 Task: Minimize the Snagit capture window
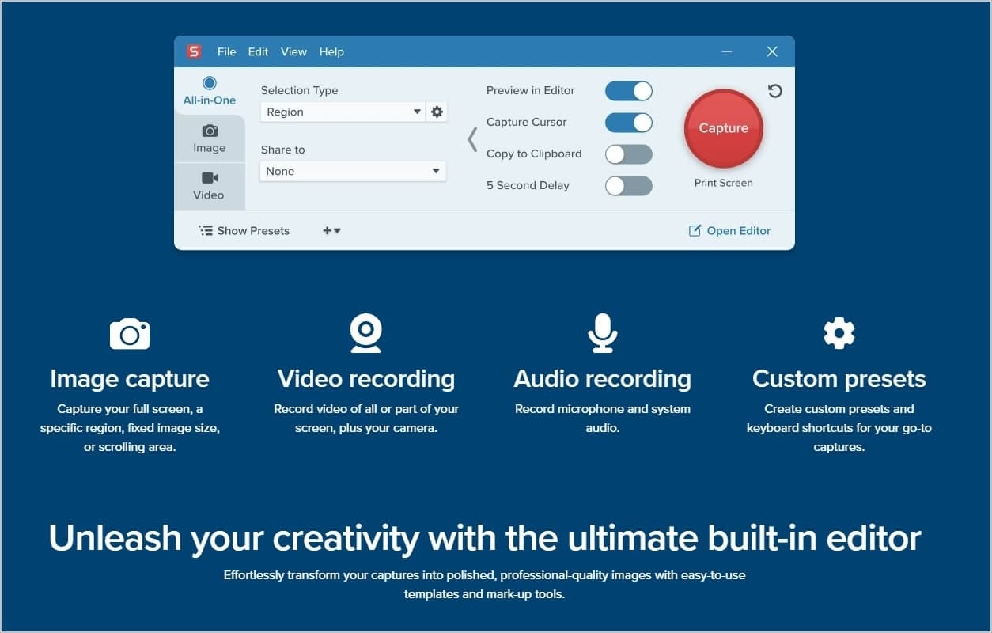pos(727,51)
